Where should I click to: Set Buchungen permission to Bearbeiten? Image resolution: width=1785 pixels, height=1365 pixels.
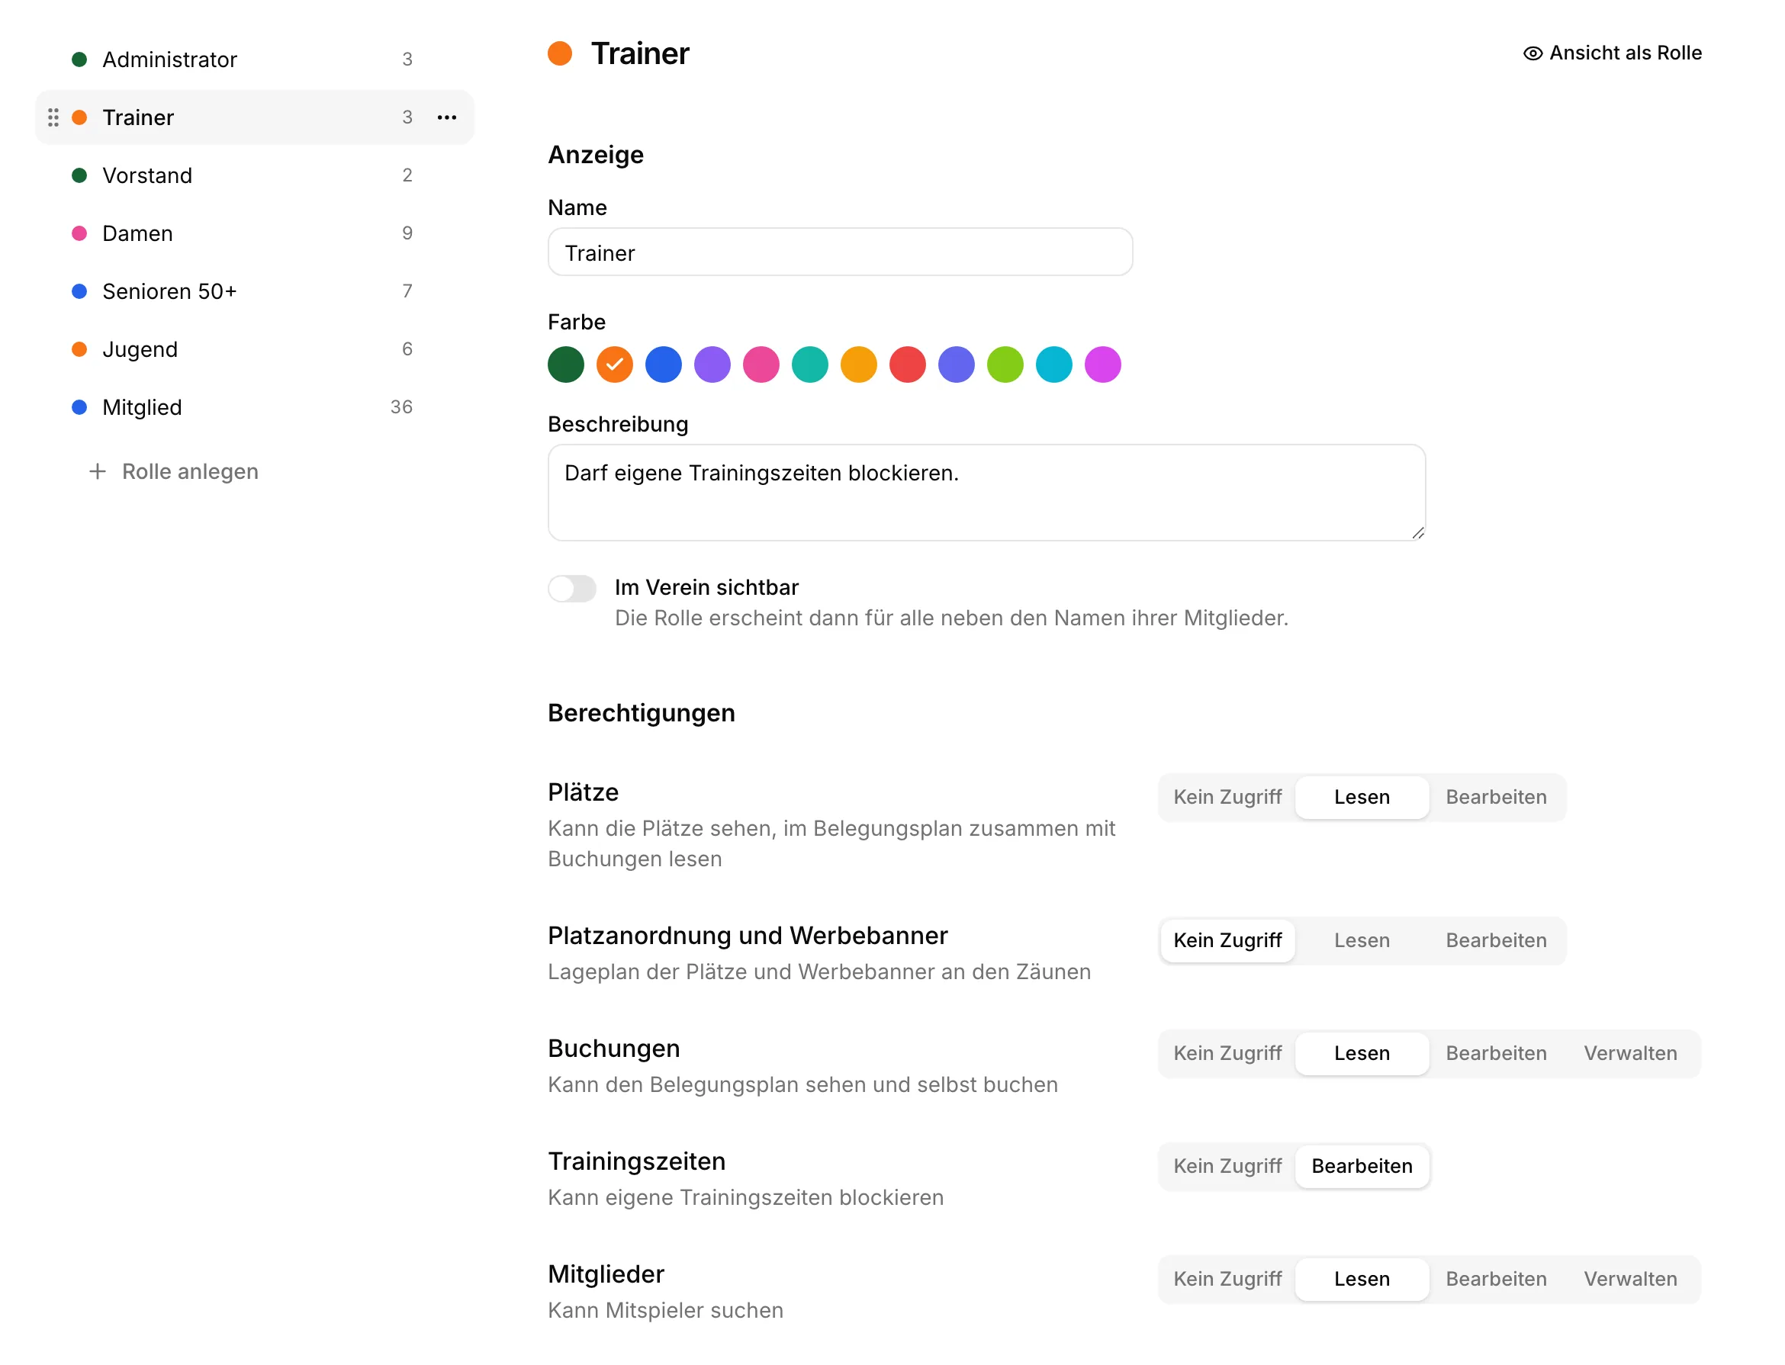tap(1495, 1052)
